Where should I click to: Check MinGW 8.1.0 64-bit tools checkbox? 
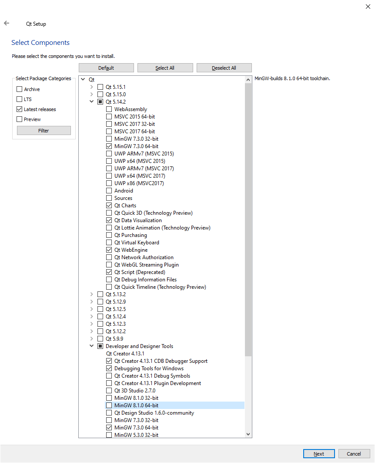pyautogui.click(x=109, y=406)
